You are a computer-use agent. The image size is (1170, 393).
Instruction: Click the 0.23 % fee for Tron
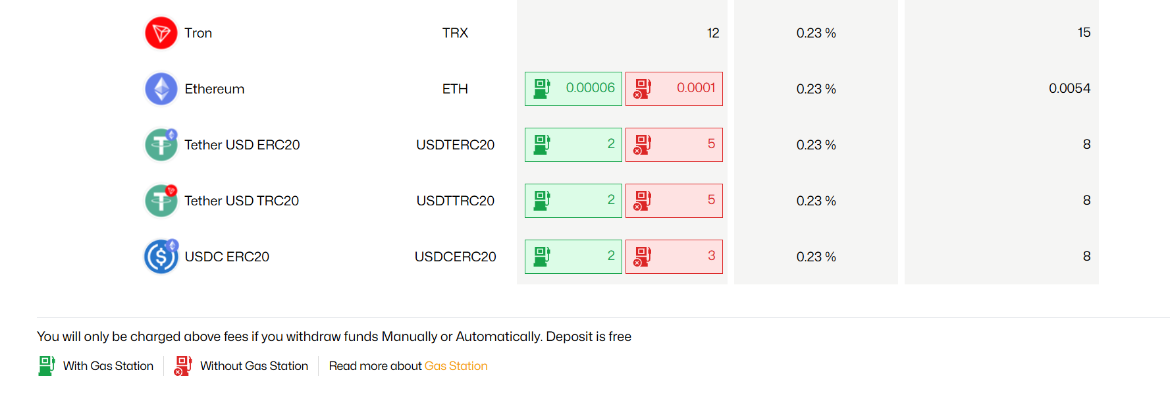pyautogui.click(x=815, y=32)
